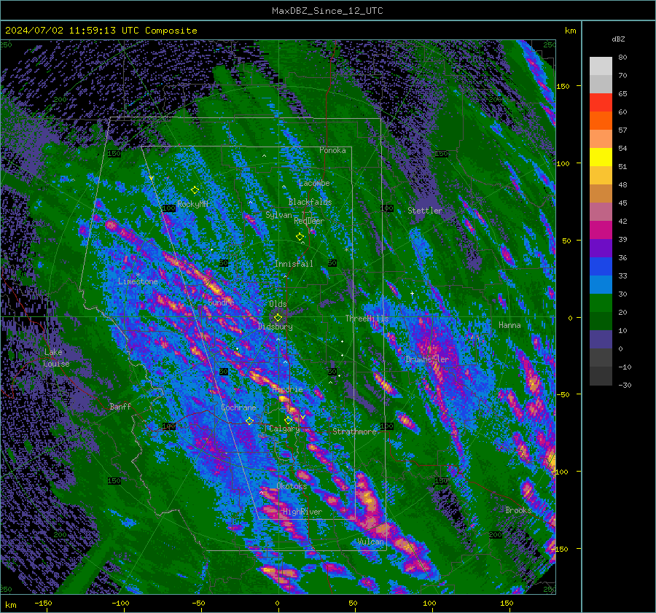Pick the bright green 20-30 dBZ swatch

click(x=601, y=303)
